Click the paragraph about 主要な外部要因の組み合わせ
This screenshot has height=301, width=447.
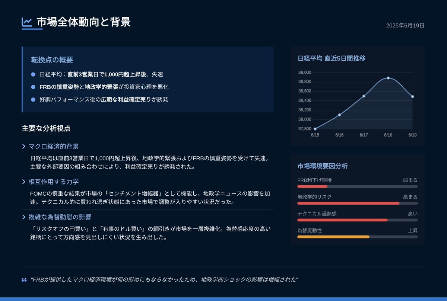[x=150, y=162]
